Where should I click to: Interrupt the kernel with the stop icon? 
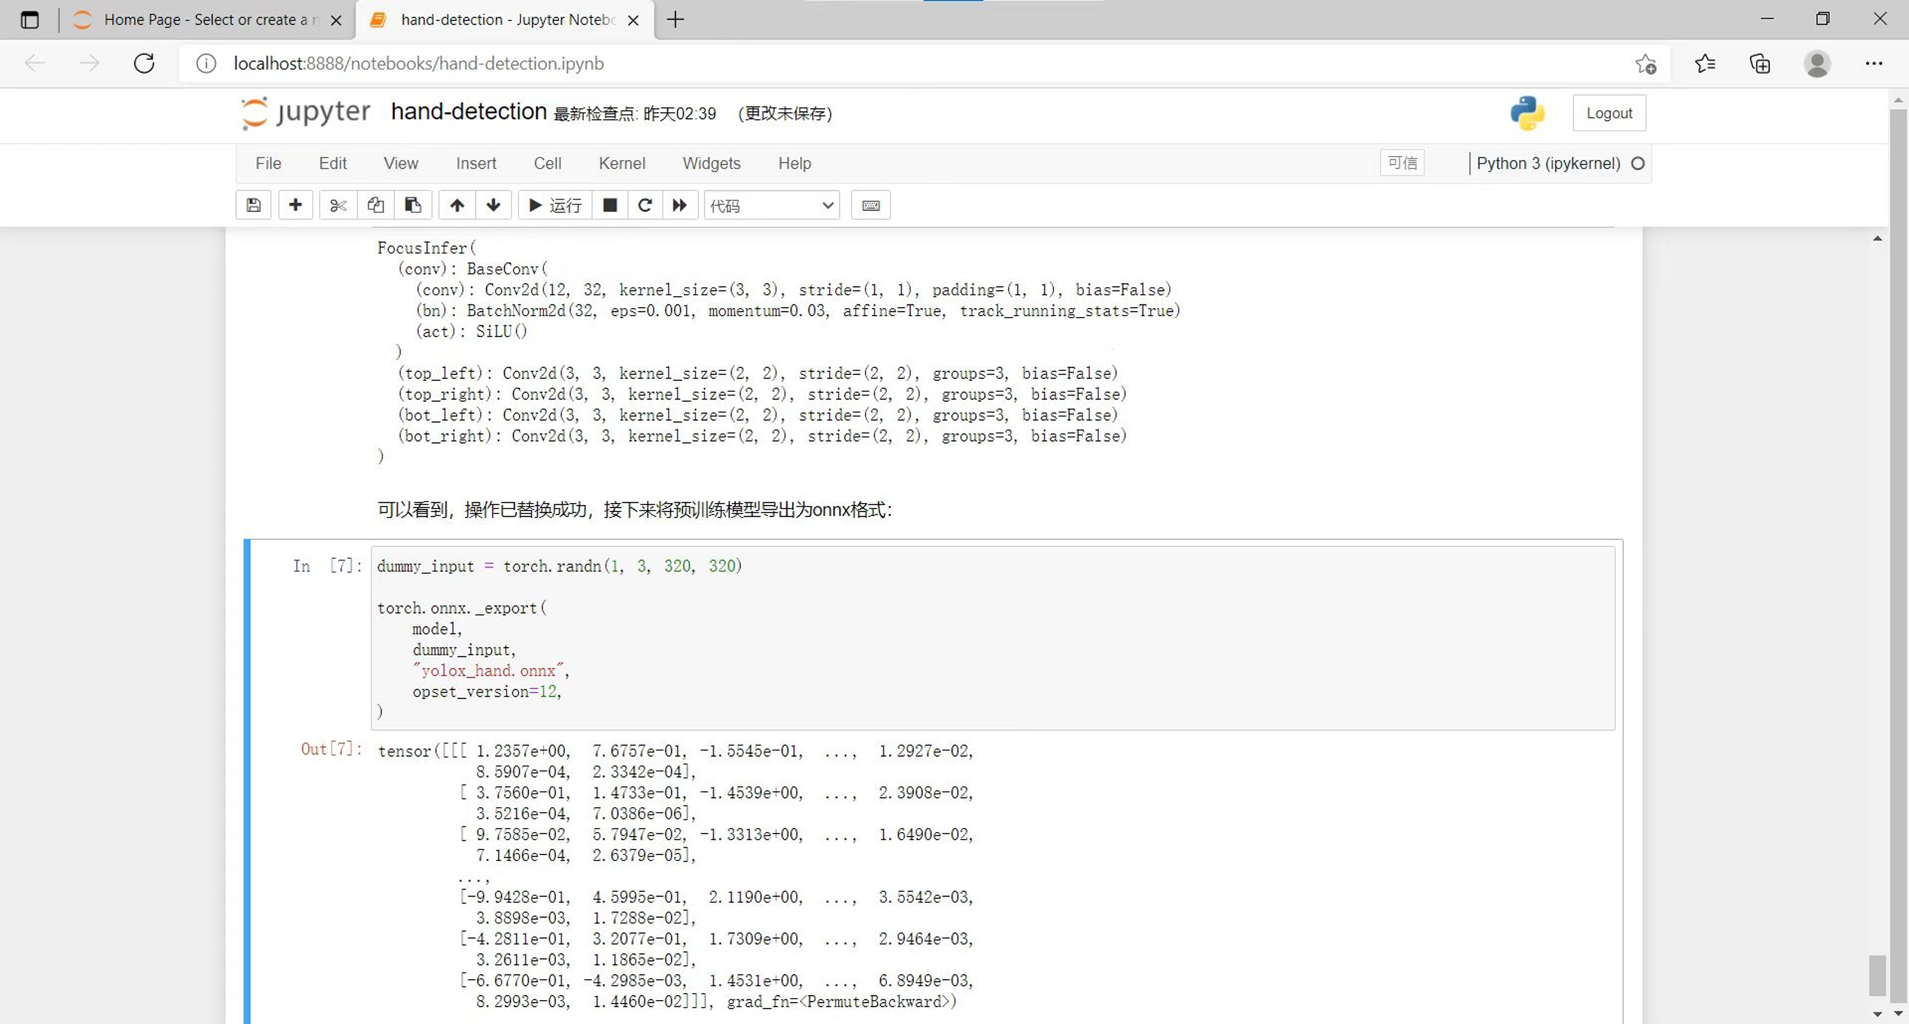point(610,205)
